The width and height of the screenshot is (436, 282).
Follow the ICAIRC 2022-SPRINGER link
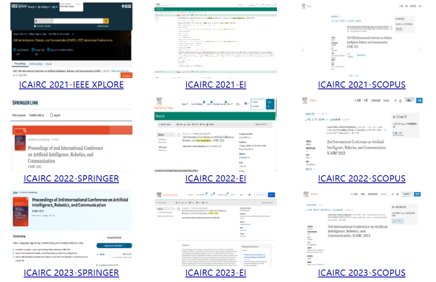tap(71, 179)
